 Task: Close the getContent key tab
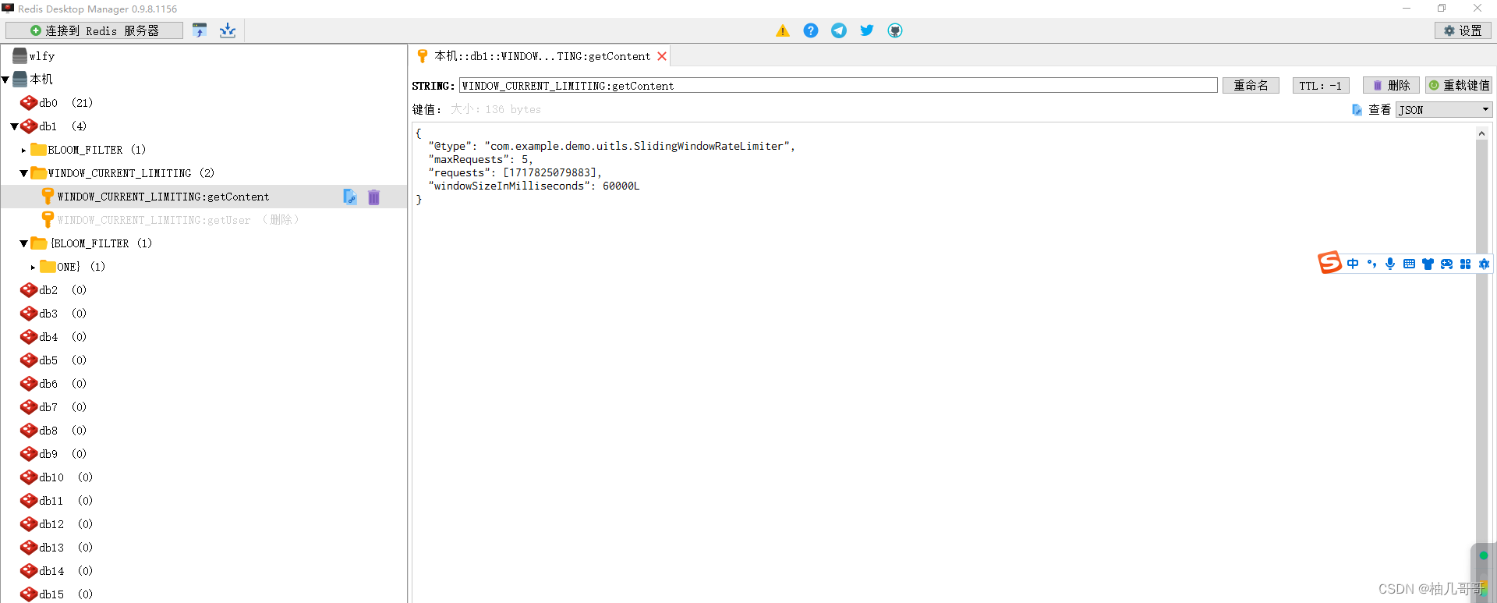662,56
